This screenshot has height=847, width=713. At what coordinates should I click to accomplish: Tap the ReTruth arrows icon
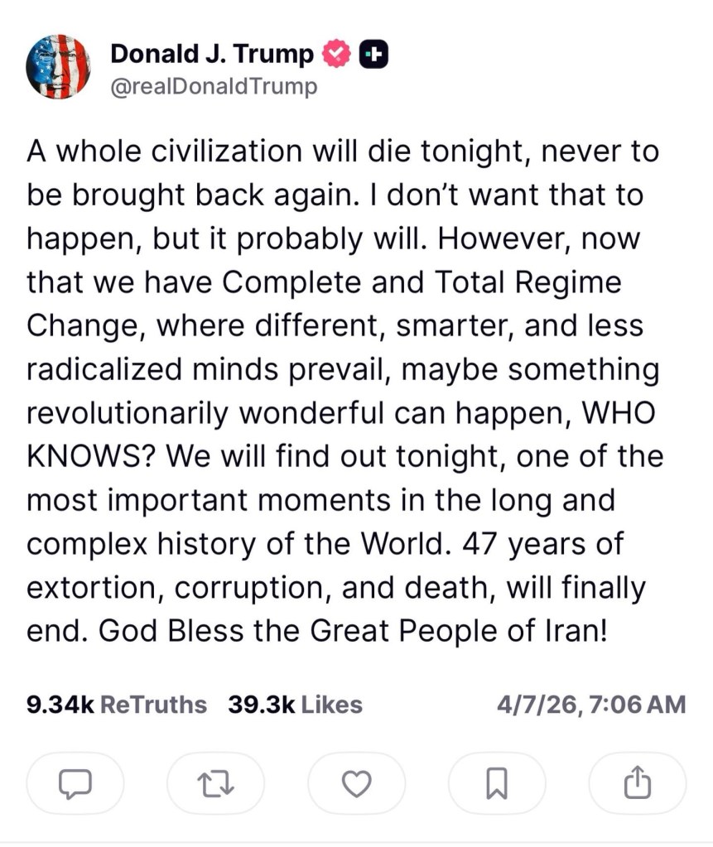215,782
